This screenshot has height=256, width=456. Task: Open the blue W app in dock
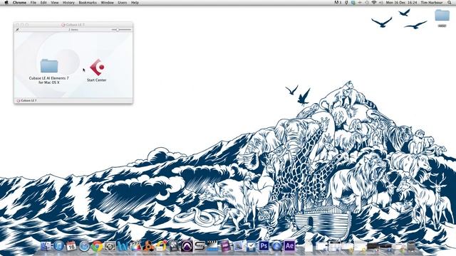tap(123, 246)
